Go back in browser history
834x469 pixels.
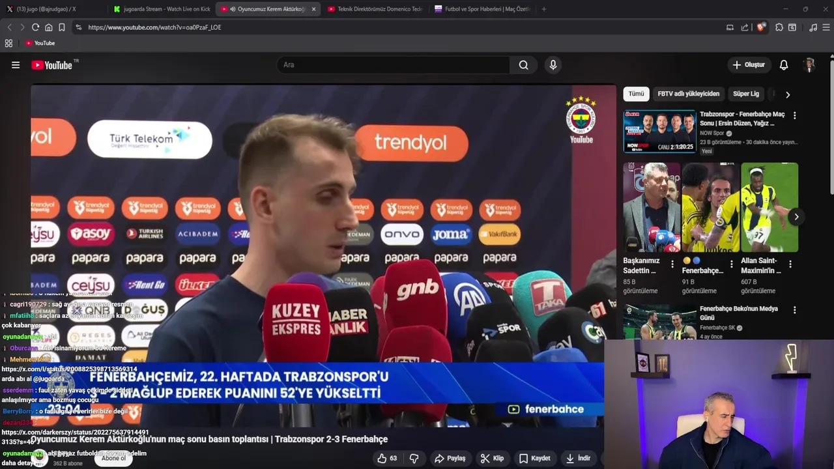[9, 27]
